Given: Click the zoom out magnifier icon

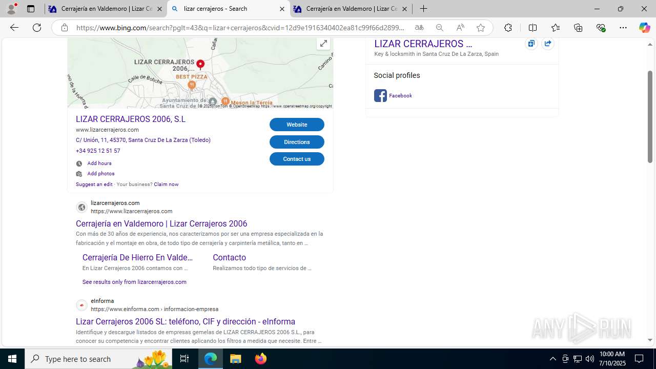Looking at the screenshot, I should [x=440, y=28].
